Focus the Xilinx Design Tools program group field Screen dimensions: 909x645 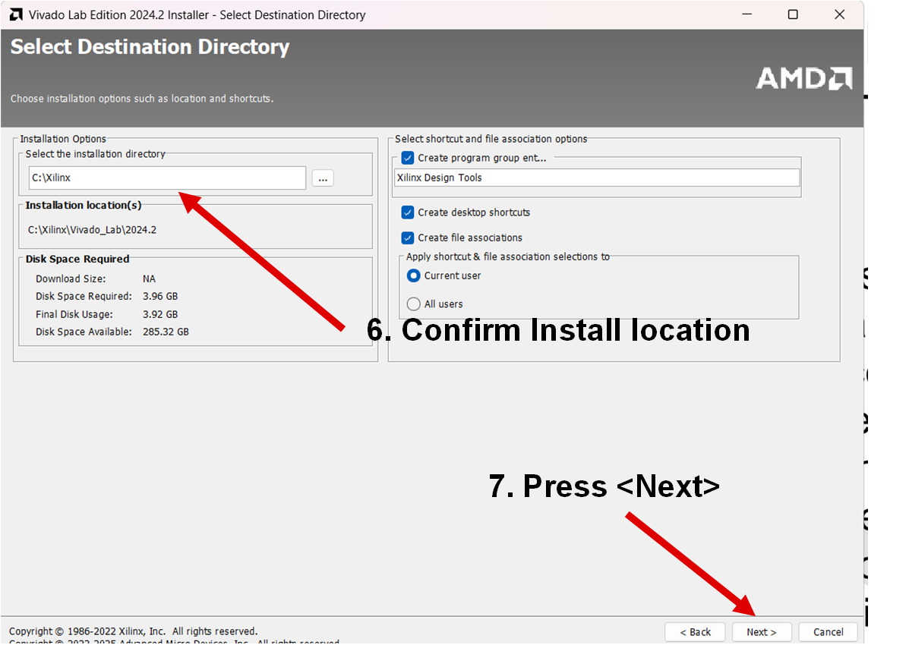click(597, 178)
